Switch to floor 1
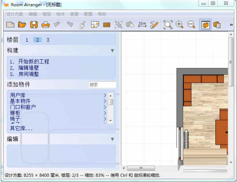Viewport: 237px width, 182px height. click(27, 40)
